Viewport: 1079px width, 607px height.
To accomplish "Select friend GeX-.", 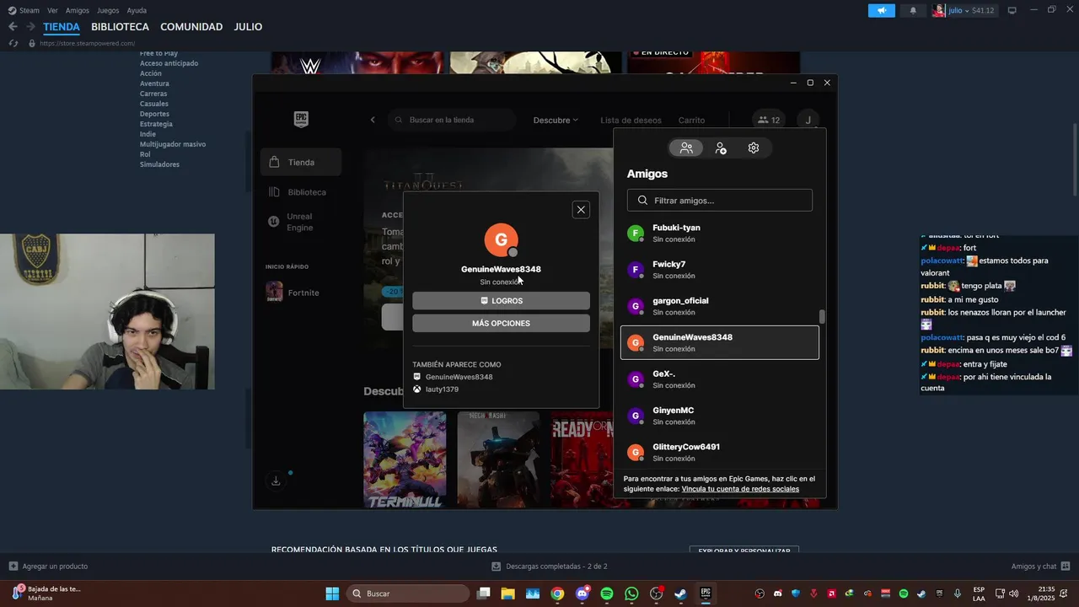I will click(720, 379).
